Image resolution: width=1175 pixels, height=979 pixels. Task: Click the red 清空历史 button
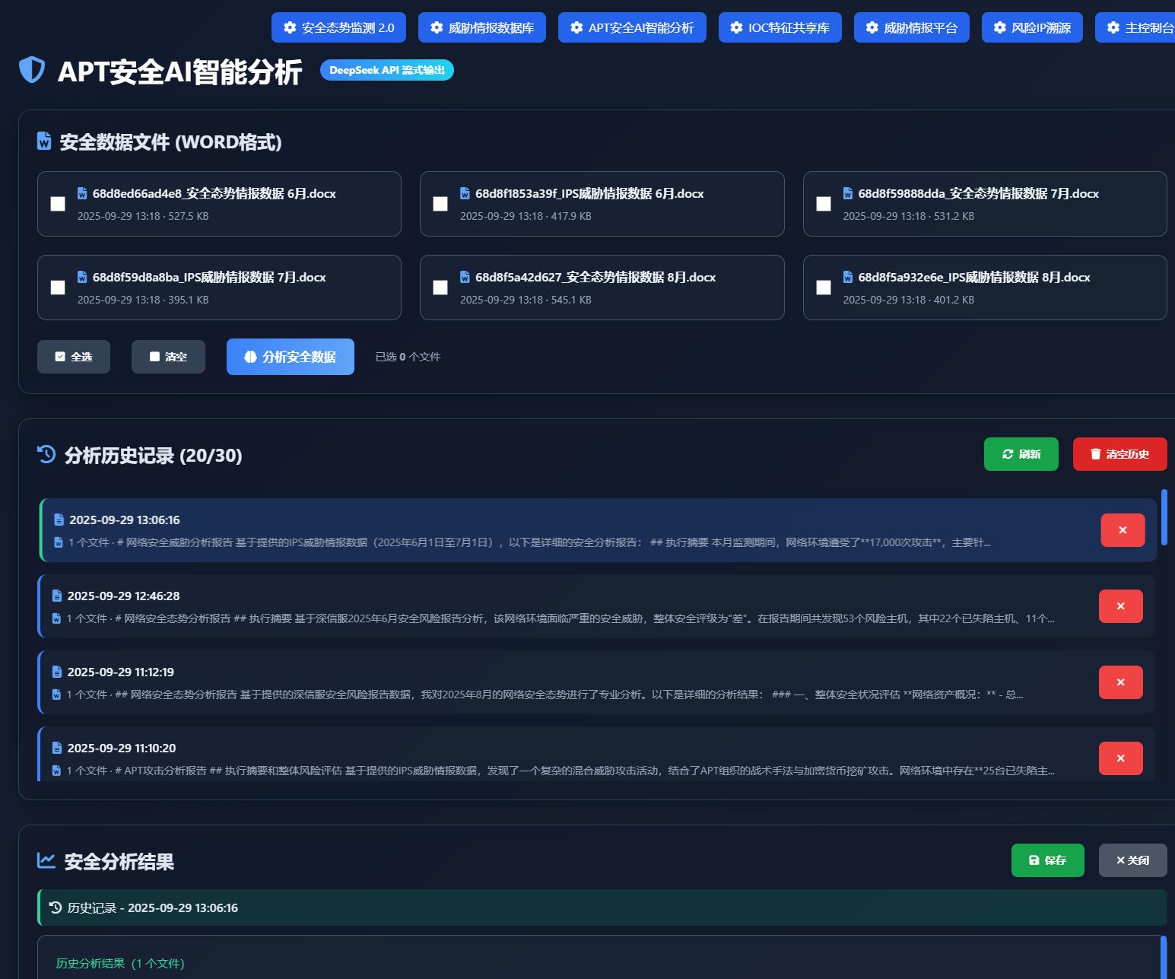click(1119, 454)
